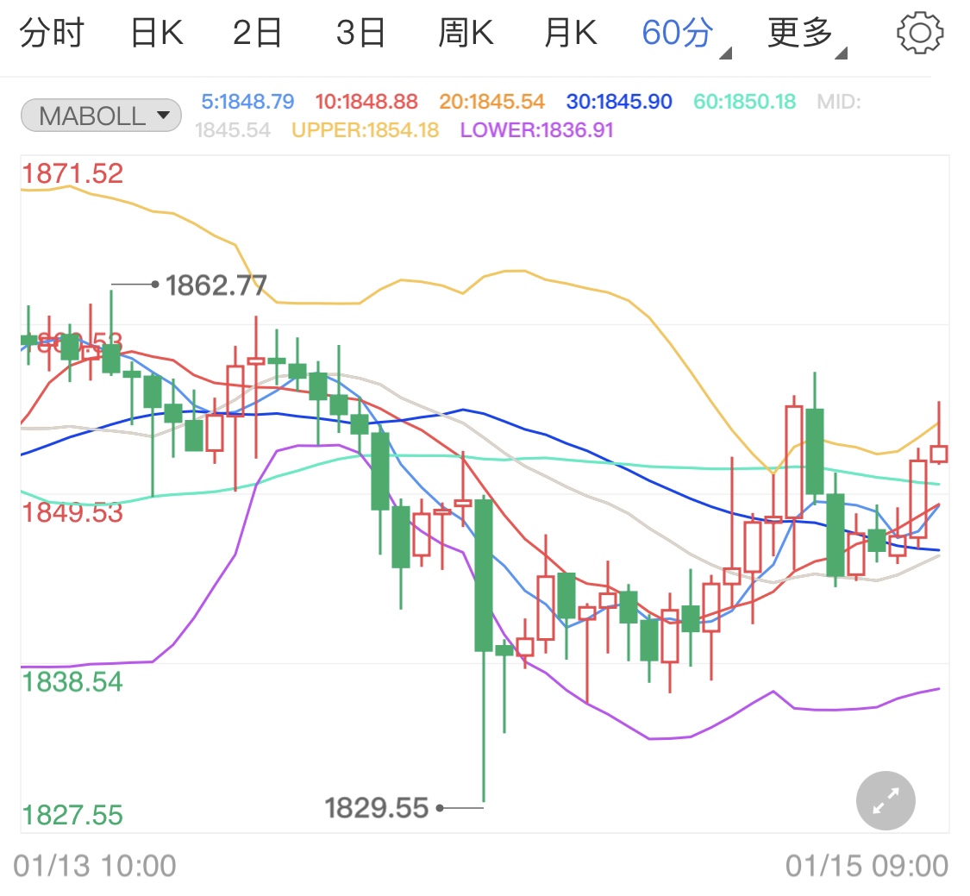Click the 1849.53 price axis label
The image size is (970, 896).
click(x=72, y=512)
